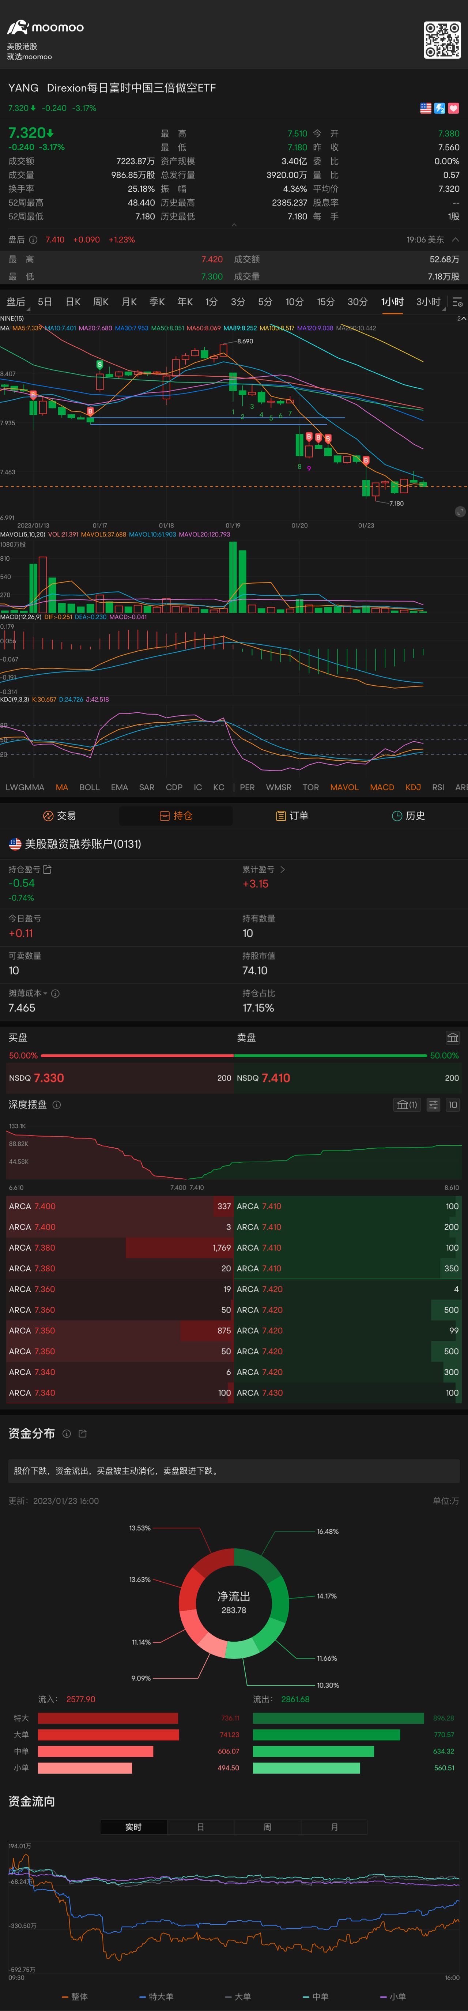Viewport: 468px width, 2011px height.
Task: Tap the US flag market icon
Action: click(426, 109)
